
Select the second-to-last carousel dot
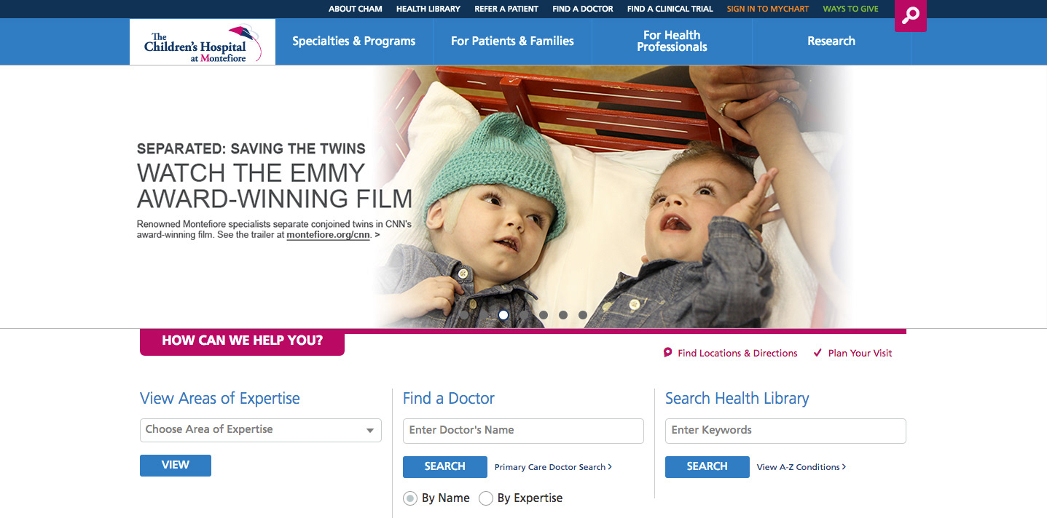563,315
